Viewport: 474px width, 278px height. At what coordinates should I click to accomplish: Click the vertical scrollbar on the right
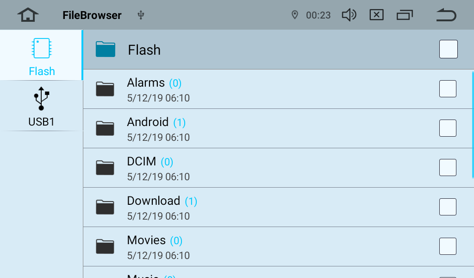click(473, 124)
